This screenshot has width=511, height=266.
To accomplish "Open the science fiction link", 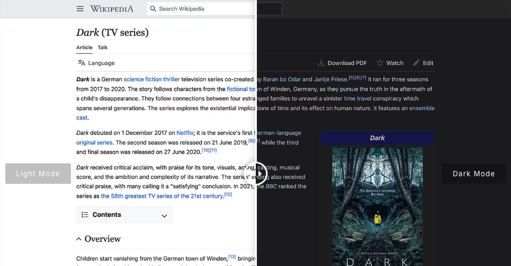I will click(x=142, y=79).
